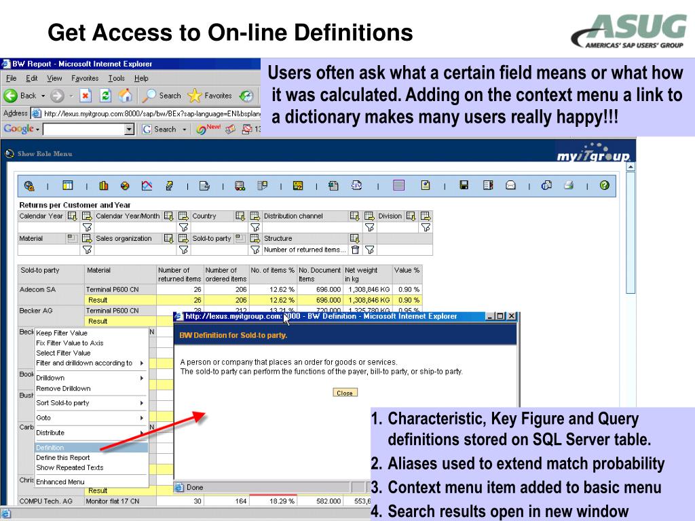Screen dimensions: 695x521
Task: Click the filter funnel under Country
Action: 255,227
